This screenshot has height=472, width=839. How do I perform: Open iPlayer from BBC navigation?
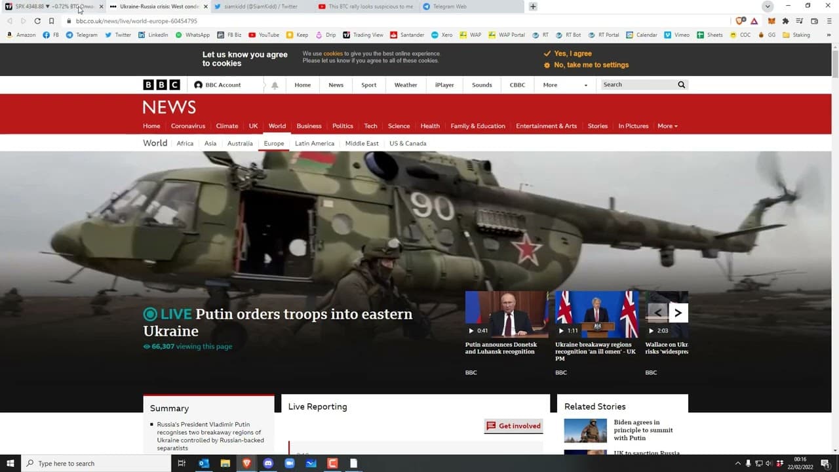444,85
